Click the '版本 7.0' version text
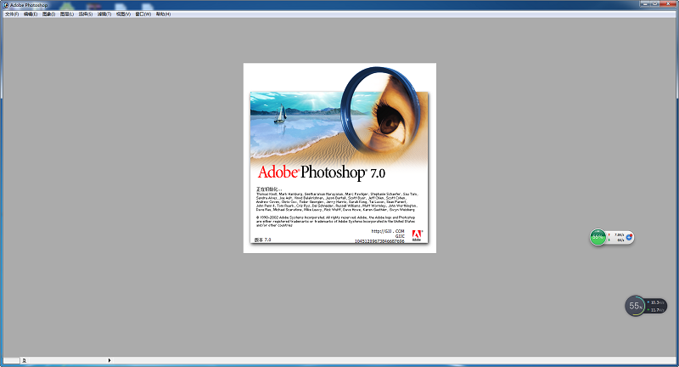This screenshot has height=367, width=679. click(x=262, y=240)
